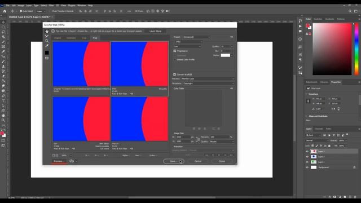Enable Embed Color Profile checkbox
The width and height of the screenshot is (361, 203).
tap(175, 60)
